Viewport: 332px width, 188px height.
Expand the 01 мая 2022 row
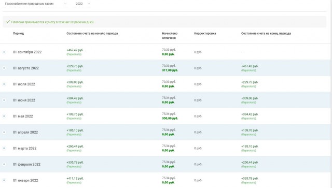4,116
